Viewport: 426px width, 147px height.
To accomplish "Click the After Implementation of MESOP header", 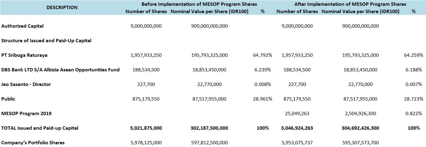I will point(350,4).
